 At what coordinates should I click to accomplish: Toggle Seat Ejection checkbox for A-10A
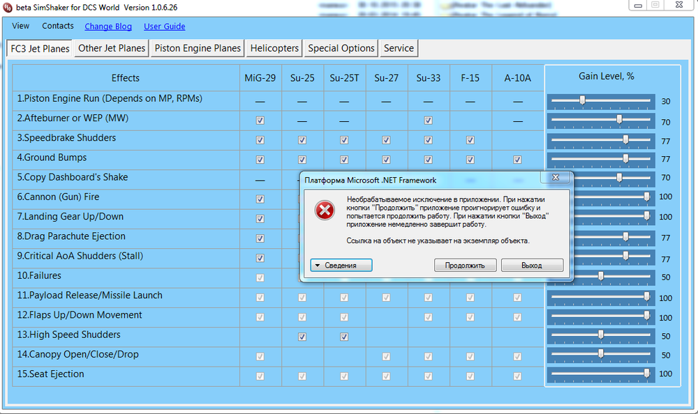[x=517, y=376]
